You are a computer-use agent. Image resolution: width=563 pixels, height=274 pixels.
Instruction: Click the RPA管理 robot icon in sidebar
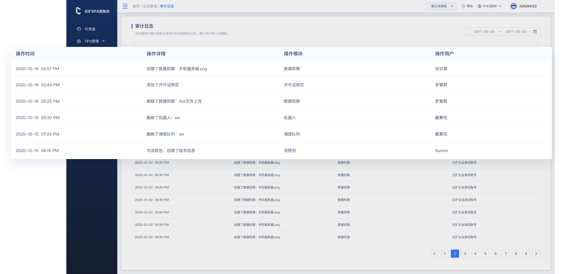(x=79, y=41)
